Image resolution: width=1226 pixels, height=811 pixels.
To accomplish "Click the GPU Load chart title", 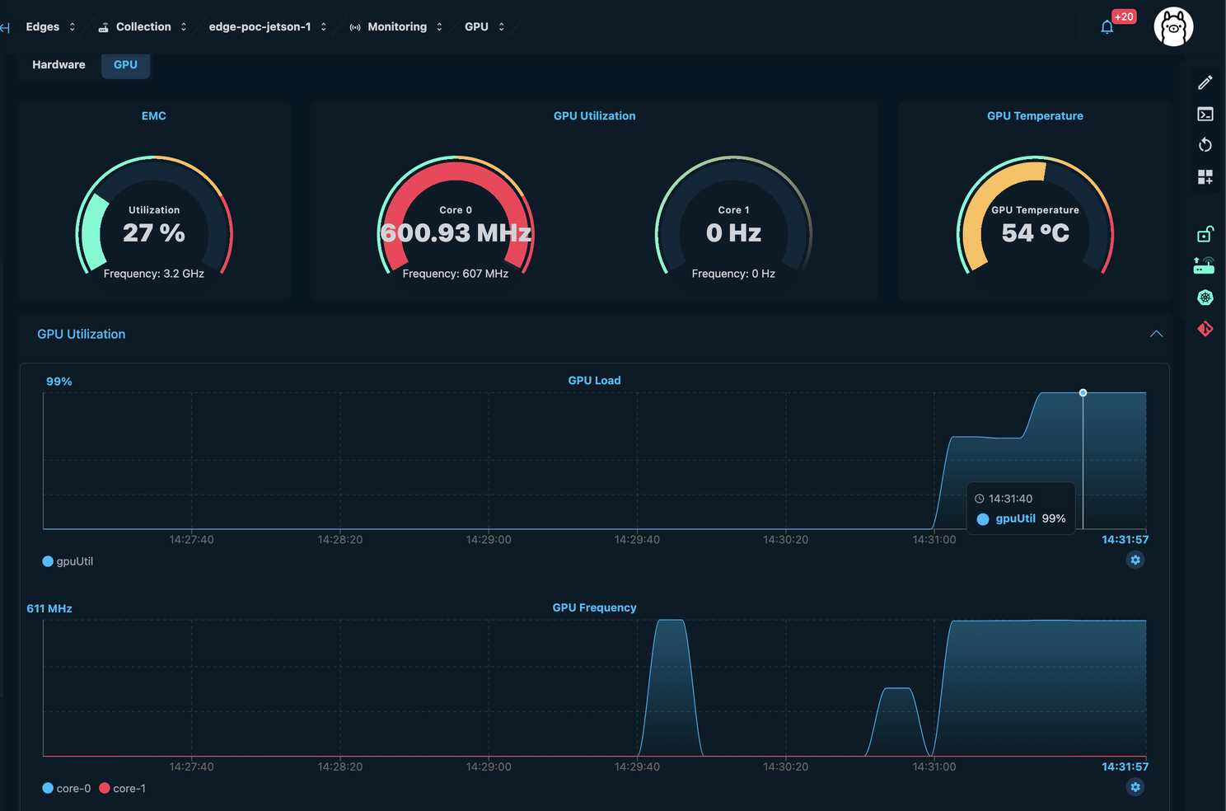I will (x=594, y=381).
